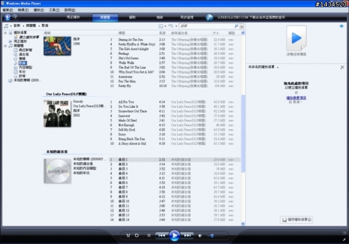The image size is (349, 244).
Task: Adjust the volume slider
Action: coord(216,236)
